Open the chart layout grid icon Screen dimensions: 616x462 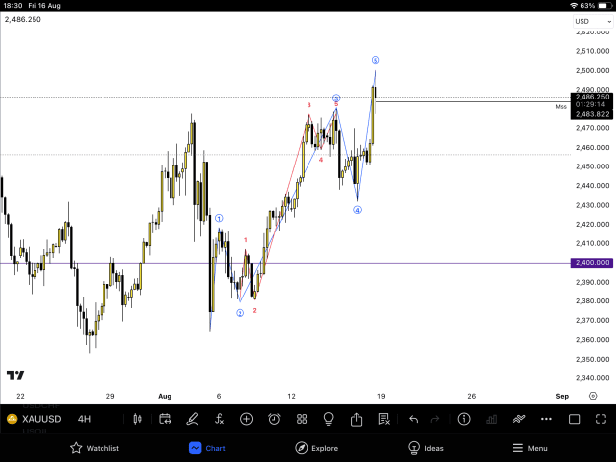click(x=302, y=419)
